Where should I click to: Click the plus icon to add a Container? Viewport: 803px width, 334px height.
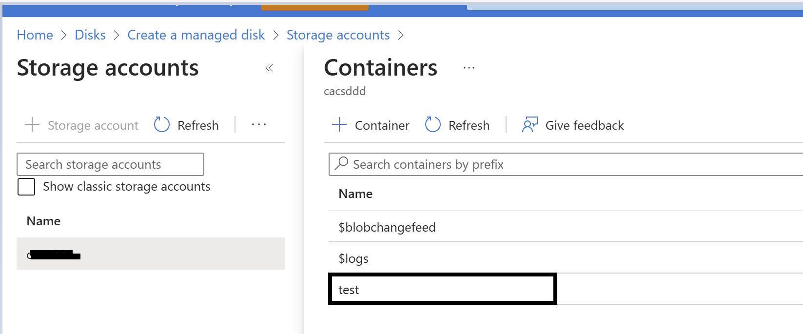[x=339, y=125]
